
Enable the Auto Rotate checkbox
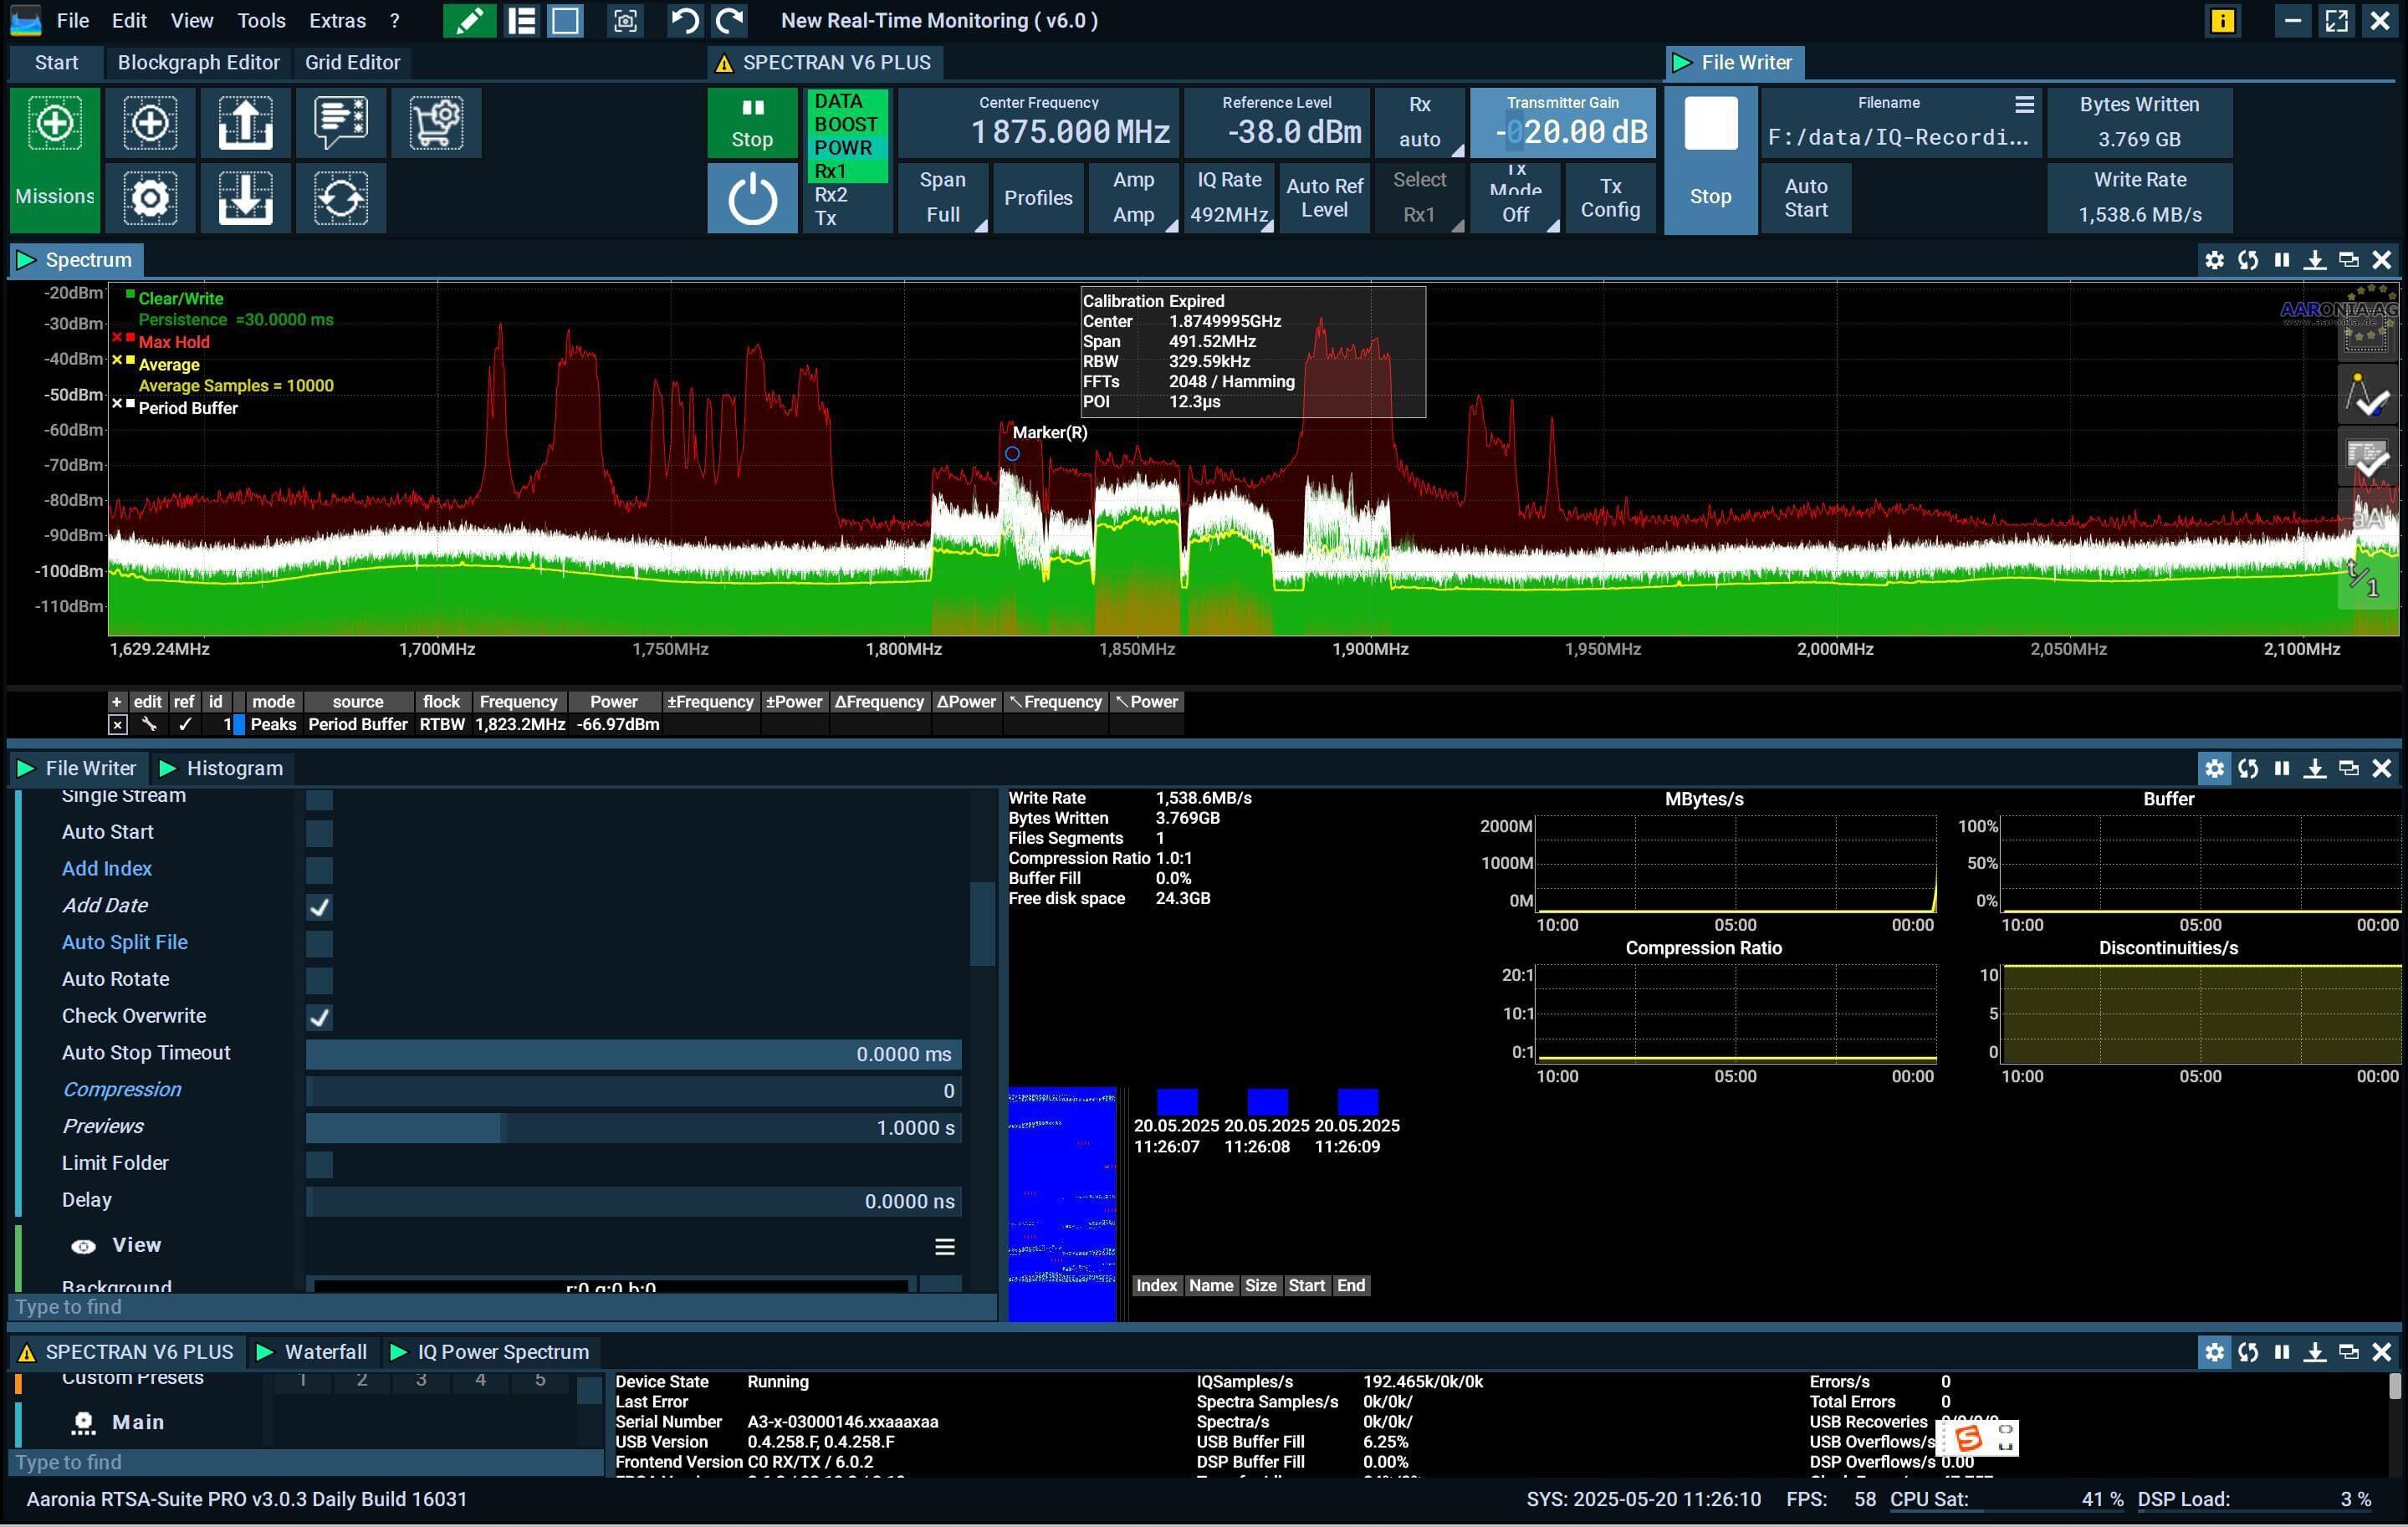coord(319,980)
